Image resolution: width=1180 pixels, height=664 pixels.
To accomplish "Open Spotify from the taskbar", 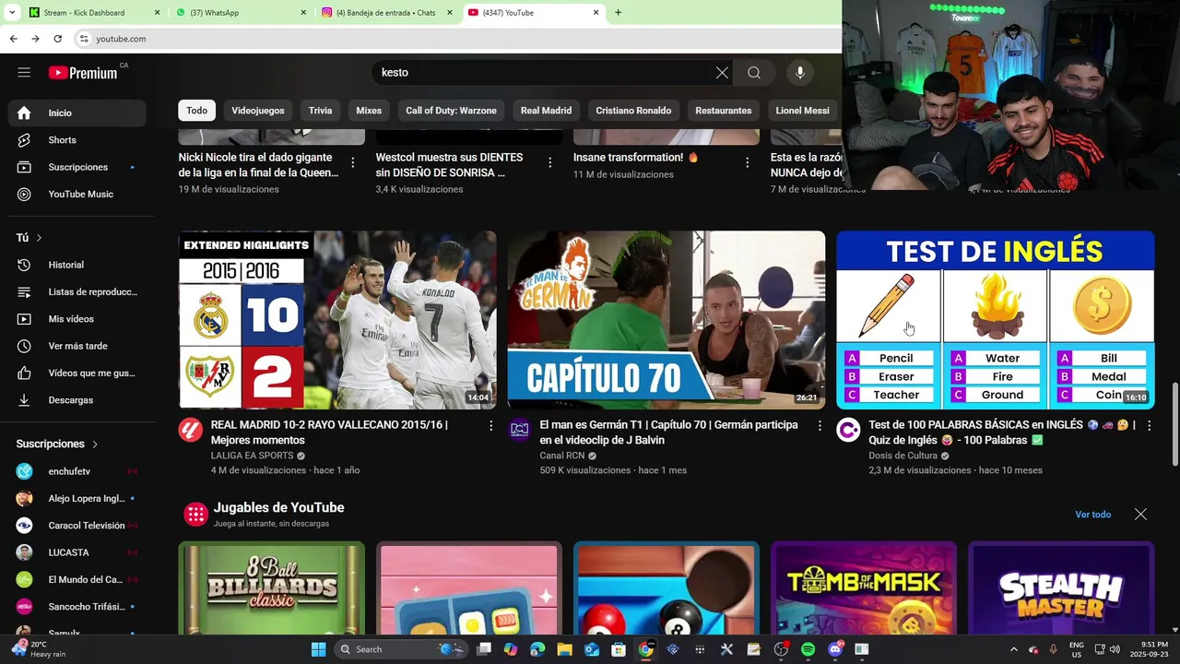I will tap(808, 649).
